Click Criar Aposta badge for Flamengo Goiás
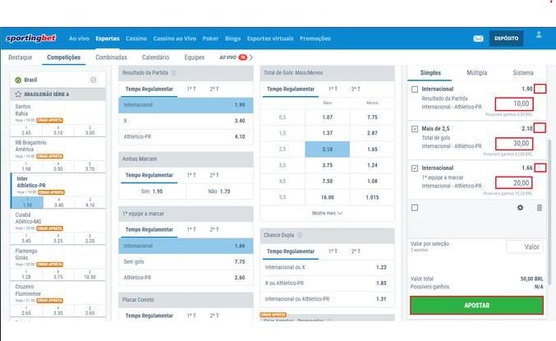Image resolution: width=556 pixels, height=341 pixels. [x=49, y=265]
